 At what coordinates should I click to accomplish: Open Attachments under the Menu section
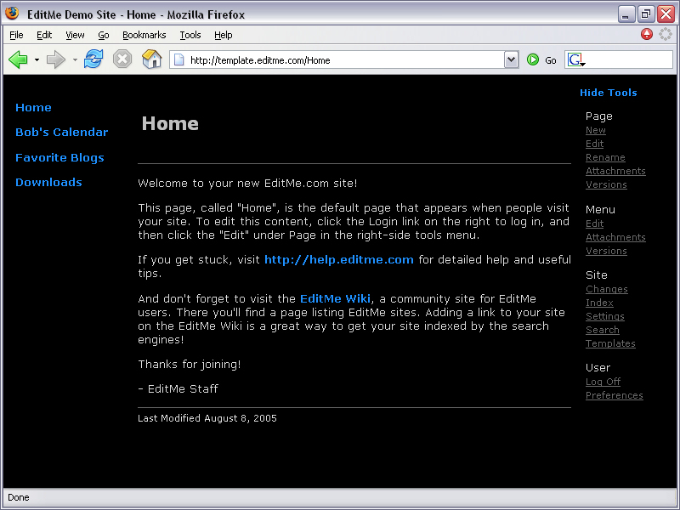(x=615, y=237)
